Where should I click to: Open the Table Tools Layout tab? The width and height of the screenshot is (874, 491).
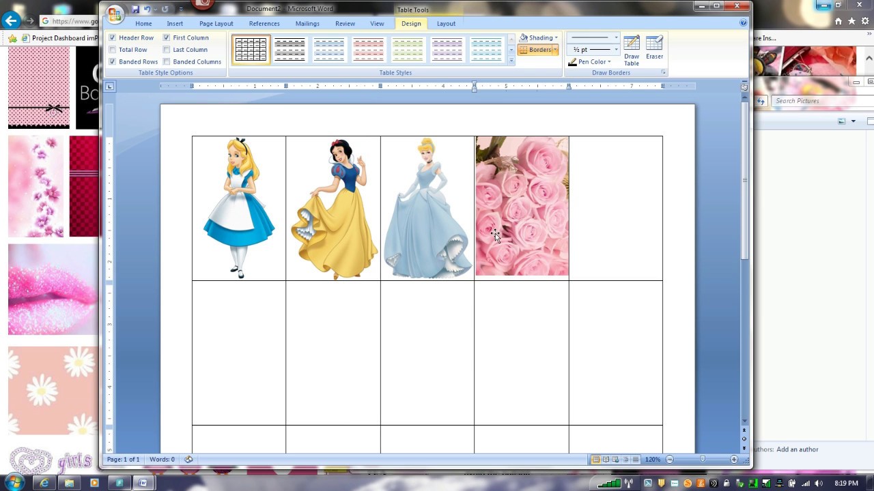coord(446,24)
